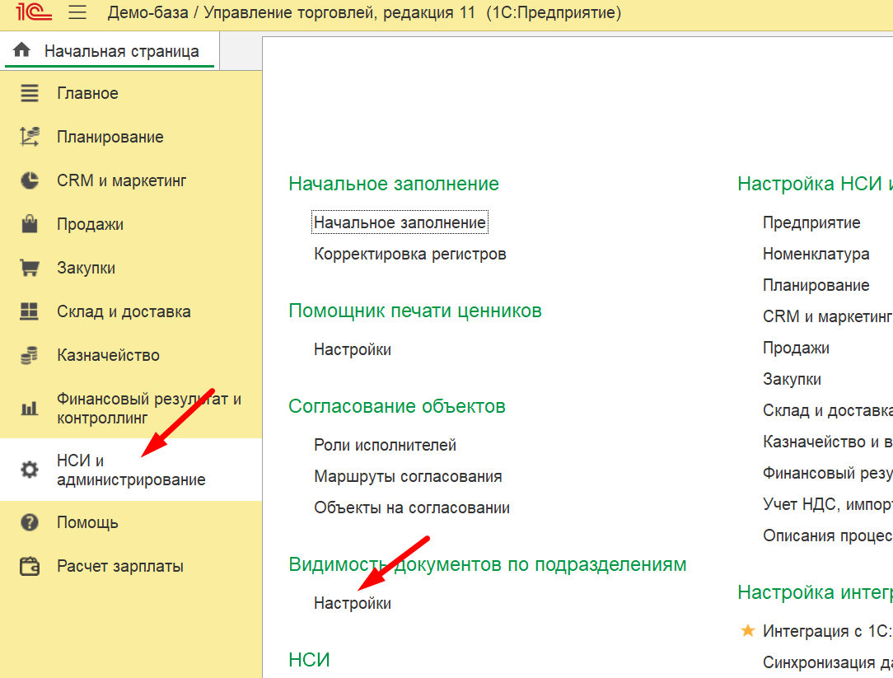
Task: Click the НСИ green heading at bottom
Action: tap(309, 660)
